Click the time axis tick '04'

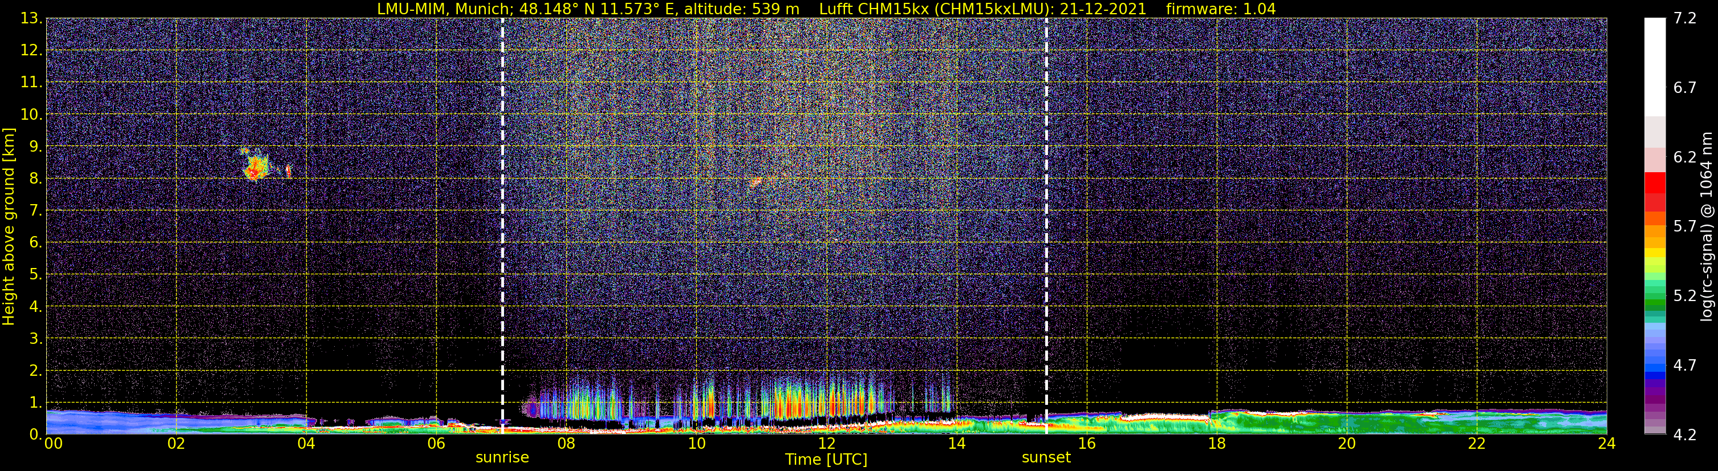click(306, 444)
